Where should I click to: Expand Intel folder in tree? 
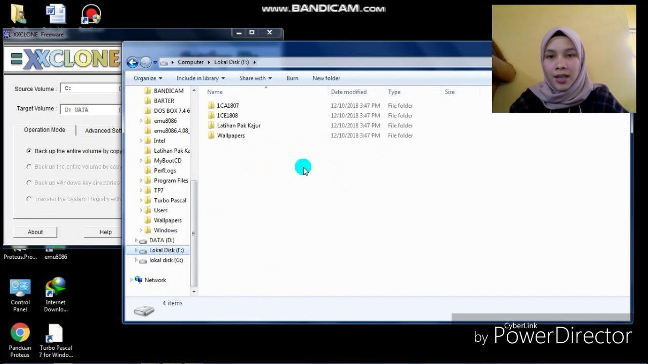[x=141, y=141]
